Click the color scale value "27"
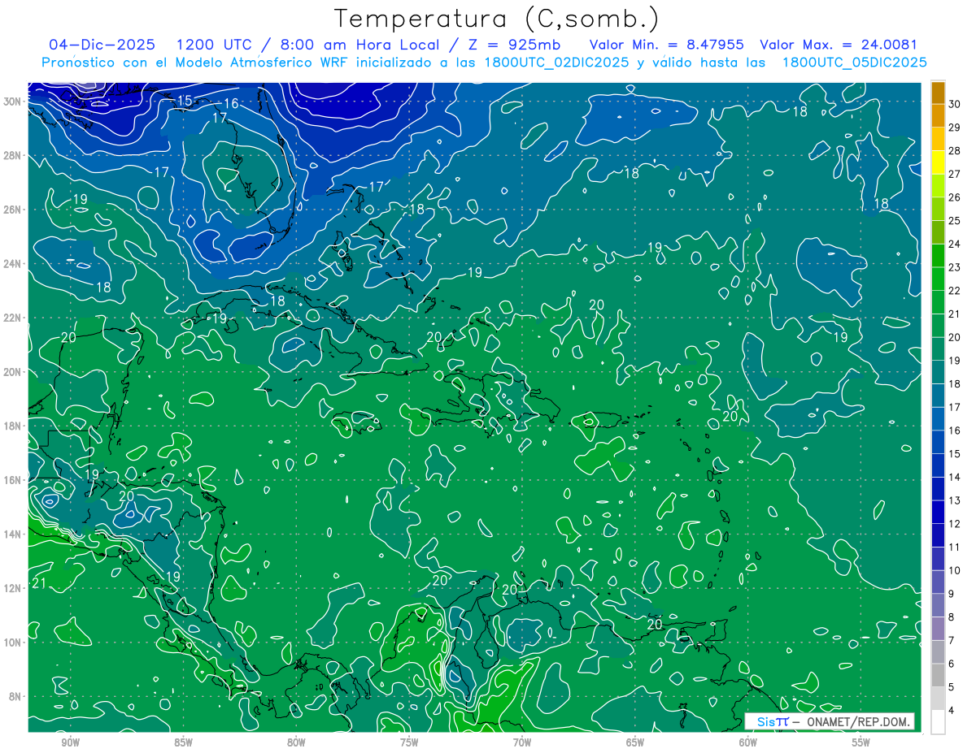The height and width of the screenshot is (753, 976). pyautogui.click(x=954, y=174)
